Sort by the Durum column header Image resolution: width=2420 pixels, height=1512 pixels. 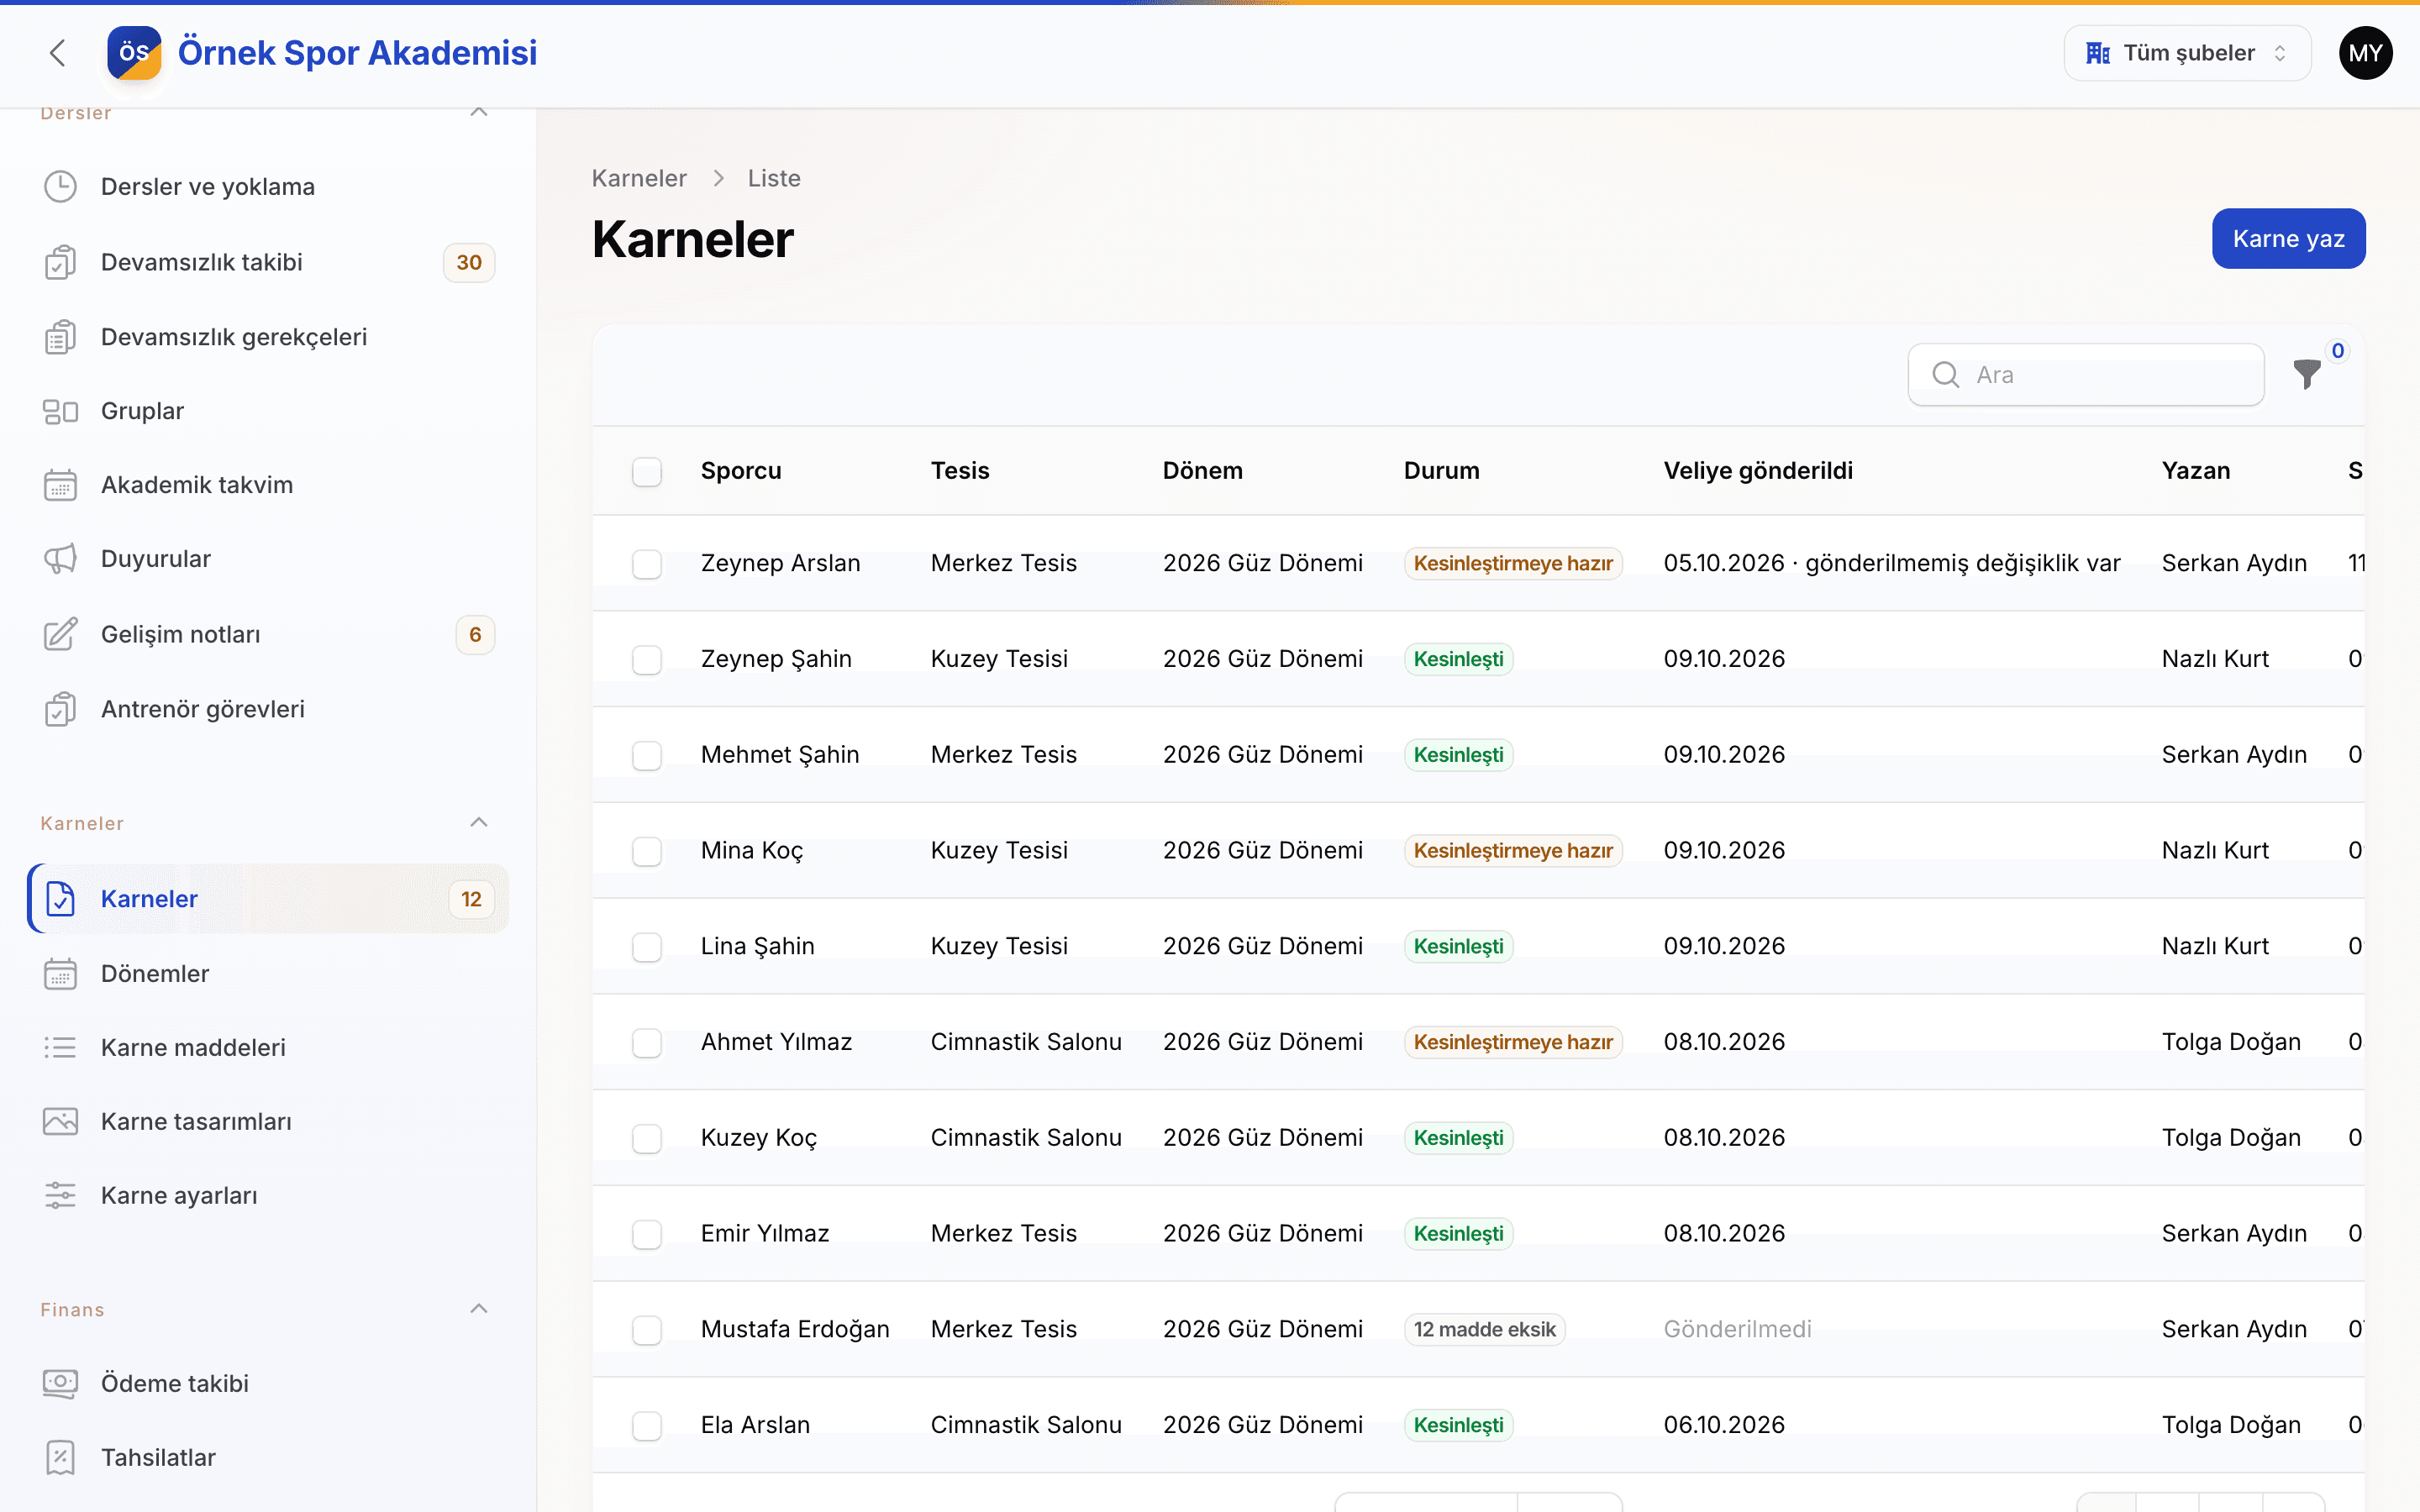click(x=1441, y=471)
